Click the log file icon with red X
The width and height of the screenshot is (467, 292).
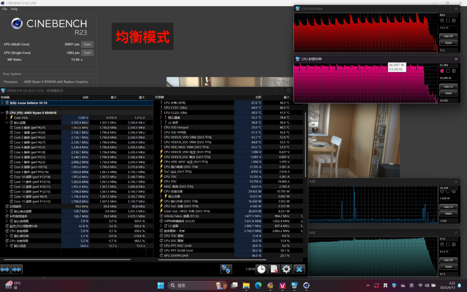click(274, 269)
